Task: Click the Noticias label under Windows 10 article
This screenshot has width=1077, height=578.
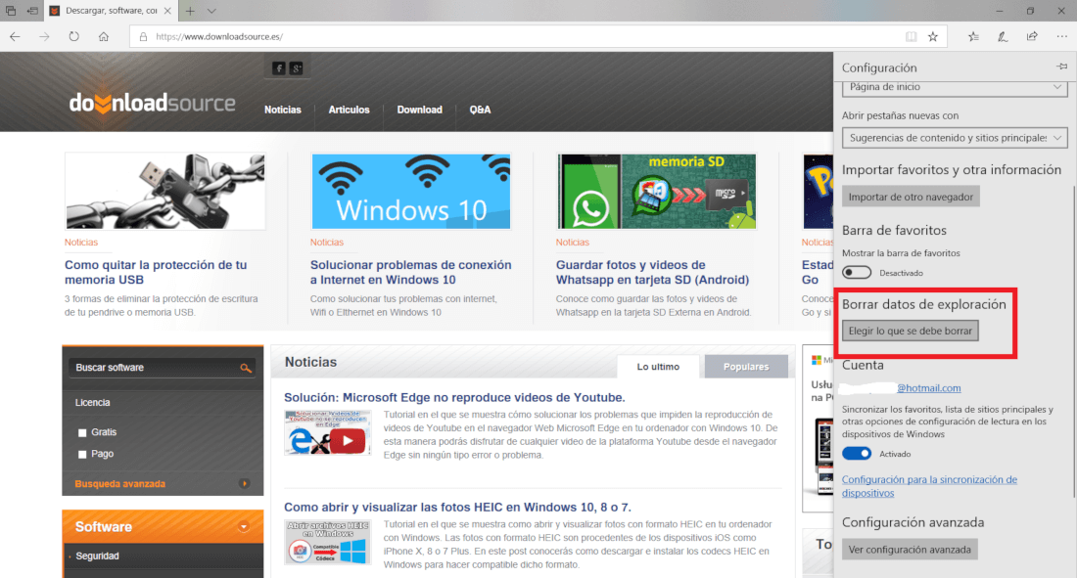Action: [x=327, y=243]
